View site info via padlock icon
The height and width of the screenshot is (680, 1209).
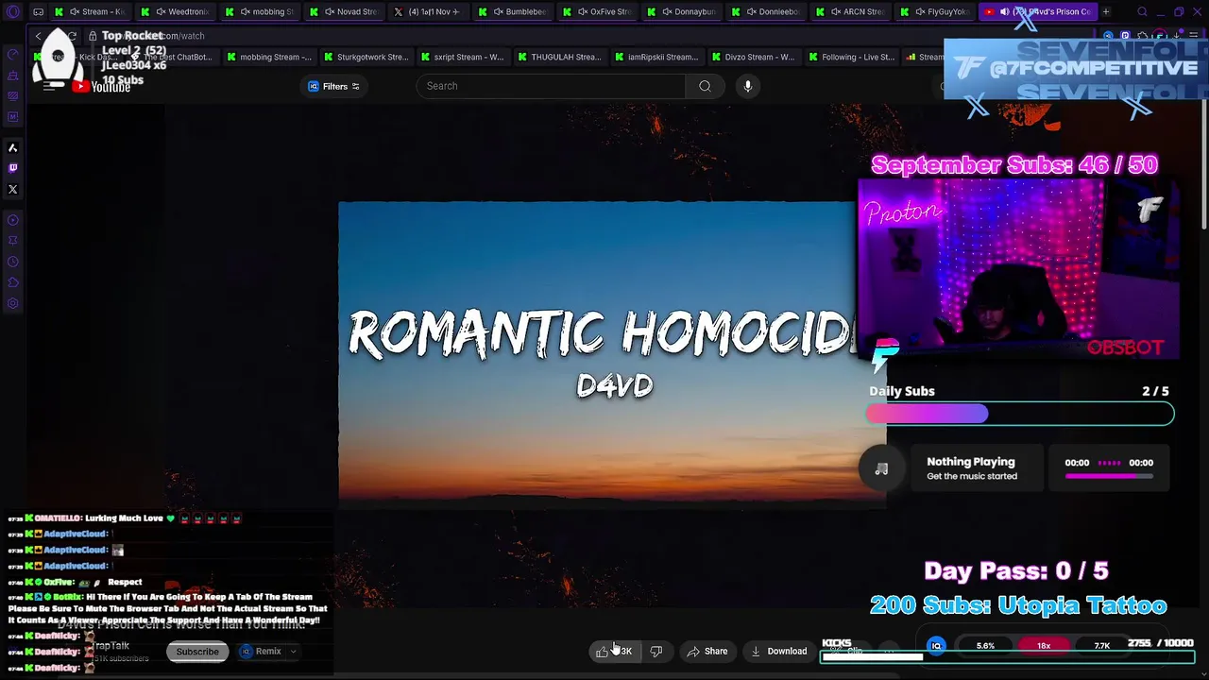[x=93, y=36]
